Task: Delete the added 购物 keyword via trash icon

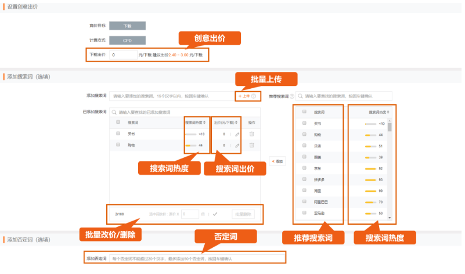Action: [252, 145]
